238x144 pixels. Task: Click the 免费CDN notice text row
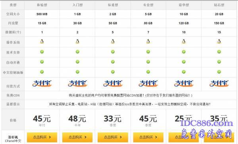(x=131, y=95)
